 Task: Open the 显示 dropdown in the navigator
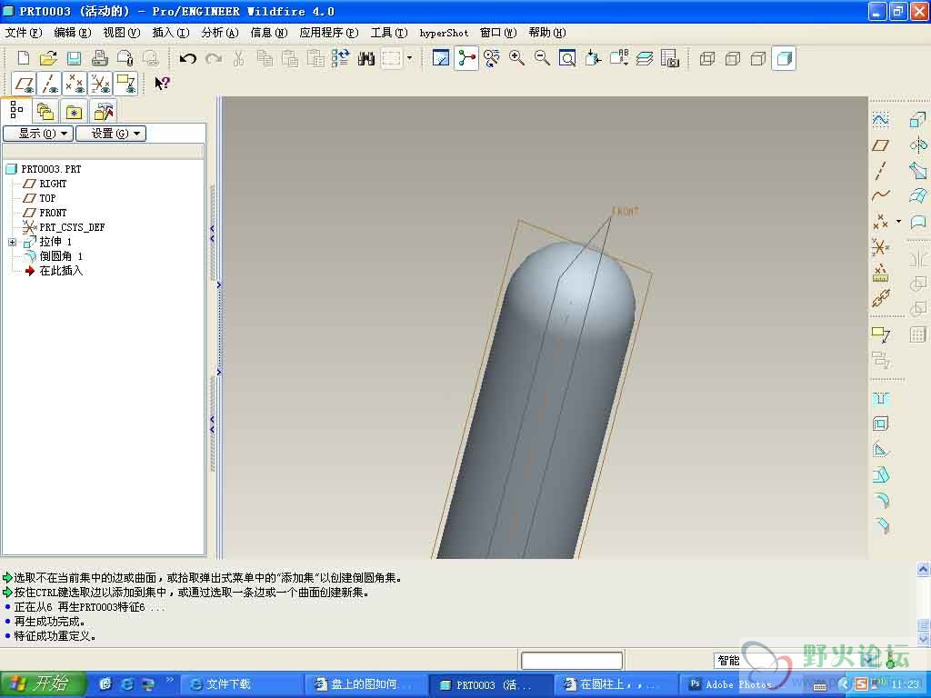[x=38, y=134]
